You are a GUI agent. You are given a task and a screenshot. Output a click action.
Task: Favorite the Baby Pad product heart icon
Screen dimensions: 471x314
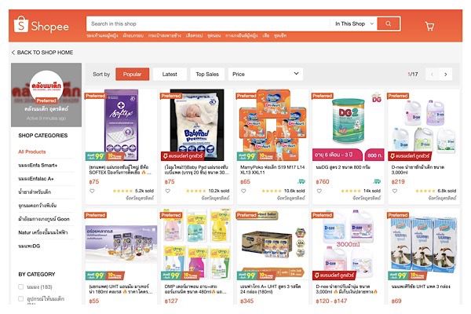pos(168,191)
